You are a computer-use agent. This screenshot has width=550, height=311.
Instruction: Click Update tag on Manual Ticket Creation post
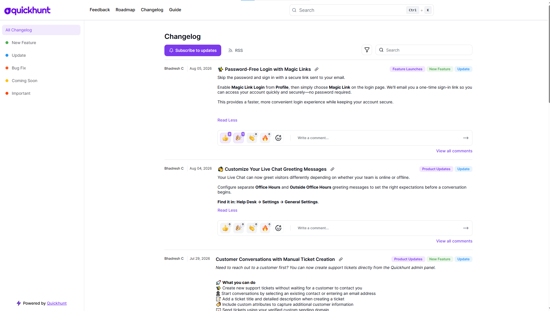pos(463,259)
